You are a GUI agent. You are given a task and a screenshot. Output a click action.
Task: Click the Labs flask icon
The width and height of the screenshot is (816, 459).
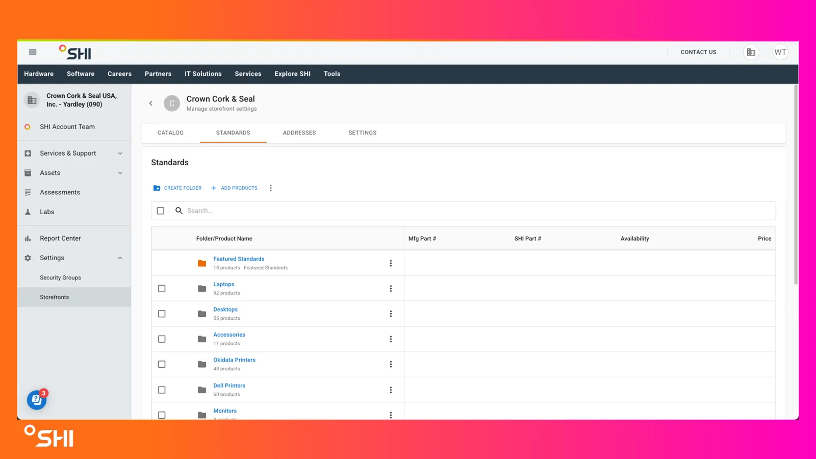28,212
